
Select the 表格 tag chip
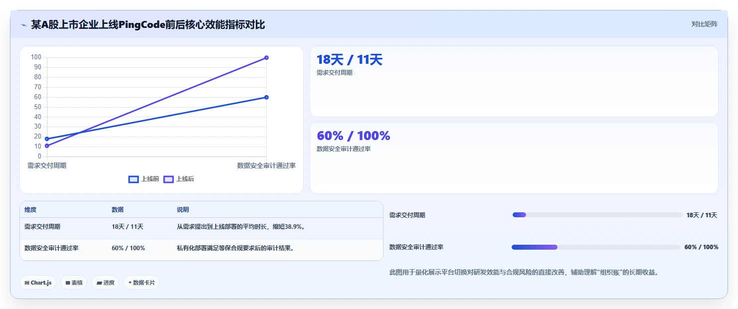[74, 283]
